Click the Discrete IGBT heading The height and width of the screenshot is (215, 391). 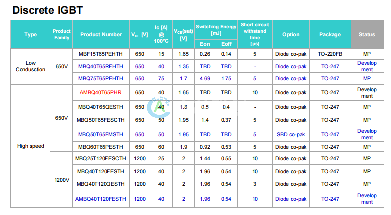pos(48,10)
